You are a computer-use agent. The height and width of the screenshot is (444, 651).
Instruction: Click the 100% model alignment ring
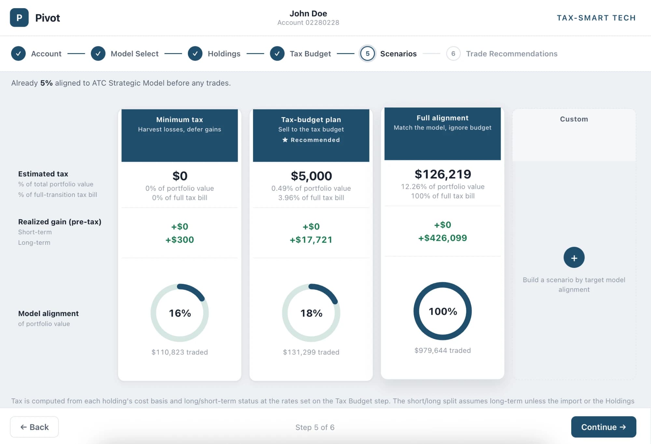click(x=443, y=311)
